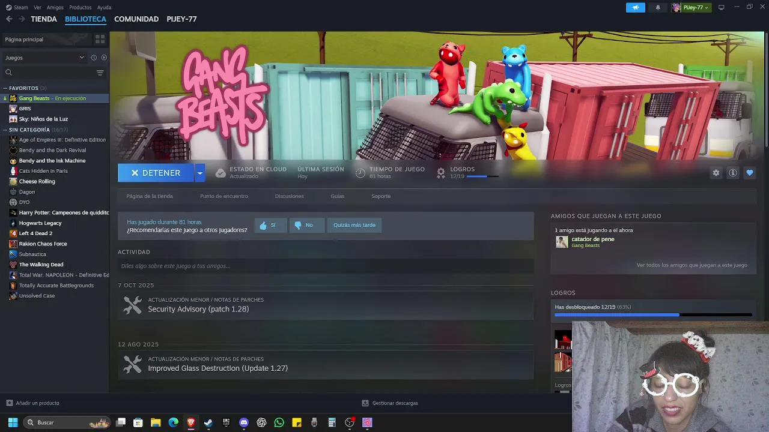Open the notifications bell
Image resolution: width=769 pixels, height=432 pixels.
pos(658,7)
